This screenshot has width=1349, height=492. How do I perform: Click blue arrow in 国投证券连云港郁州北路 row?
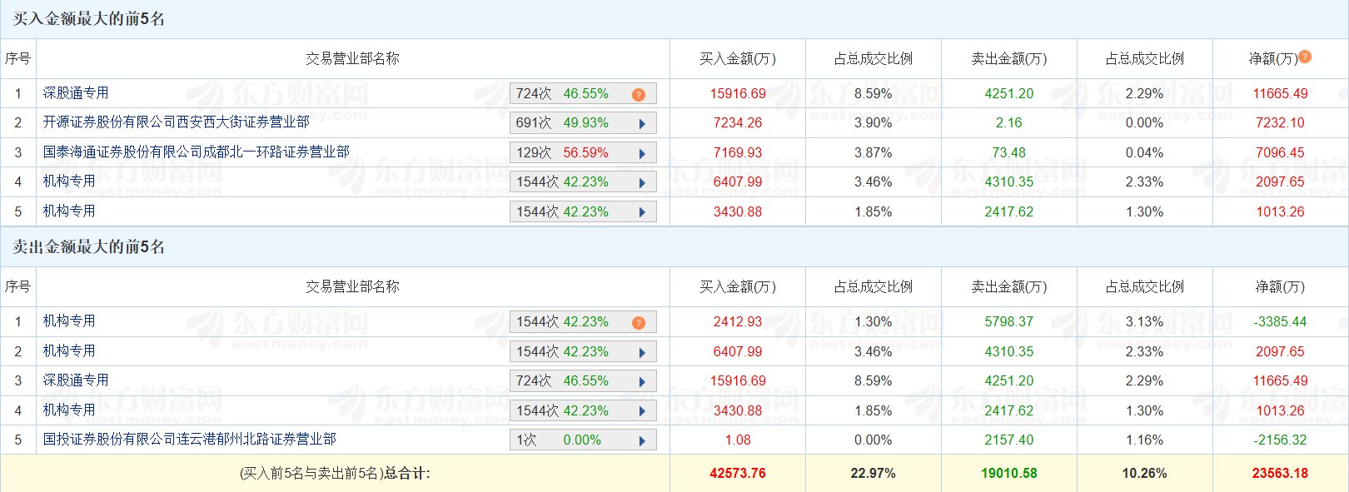[x=642, y=441]
